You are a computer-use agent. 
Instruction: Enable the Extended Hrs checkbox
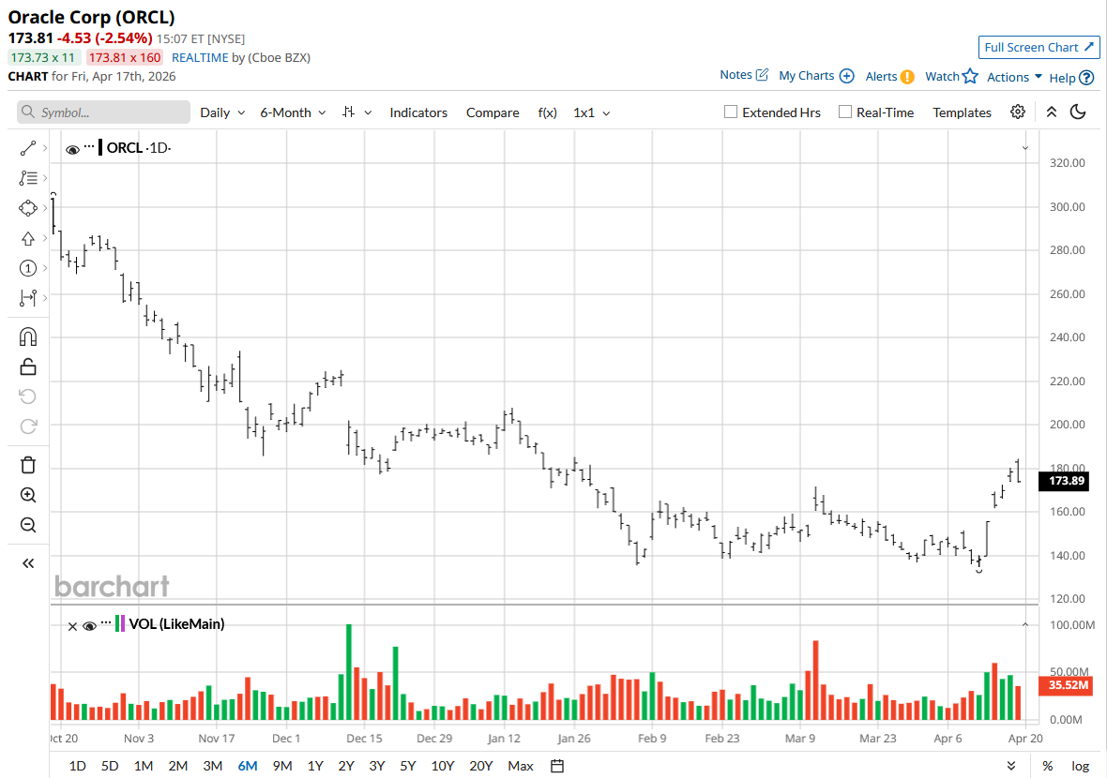click(x=731, y=112)
